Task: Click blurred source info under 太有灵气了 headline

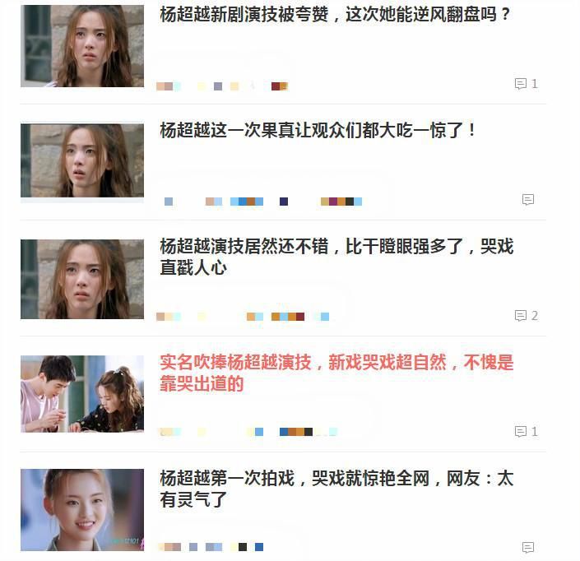Action: [211, 547]
